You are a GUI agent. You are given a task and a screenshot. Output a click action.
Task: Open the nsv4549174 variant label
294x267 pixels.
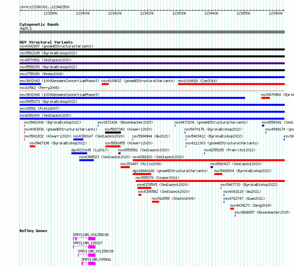279,129
